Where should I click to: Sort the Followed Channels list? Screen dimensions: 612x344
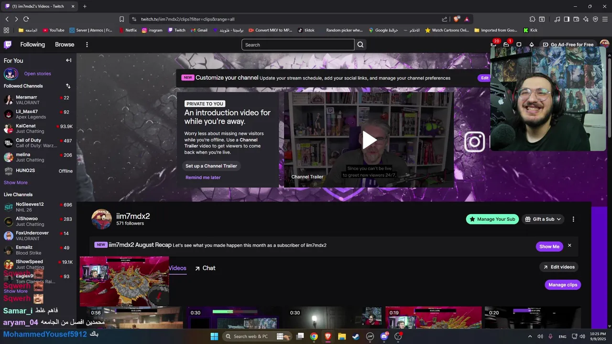pyautogui.click(x=68, y=86)
